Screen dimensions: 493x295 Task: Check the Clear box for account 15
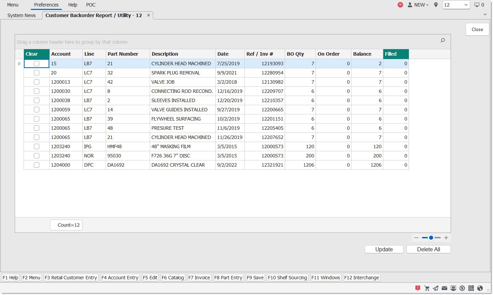[37, 64]
